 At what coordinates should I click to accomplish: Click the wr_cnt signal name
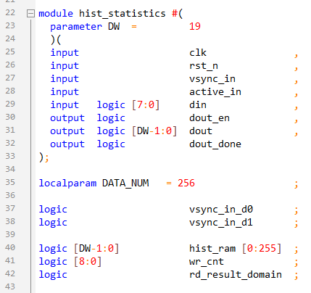coord(207,262)
